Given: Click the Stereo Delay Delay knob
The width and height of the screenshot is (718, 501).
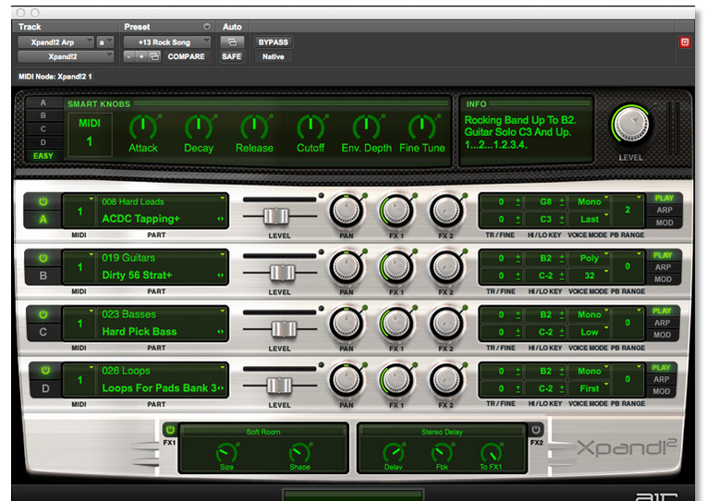Looking at the screenshot, I should [x=394, y=453].
